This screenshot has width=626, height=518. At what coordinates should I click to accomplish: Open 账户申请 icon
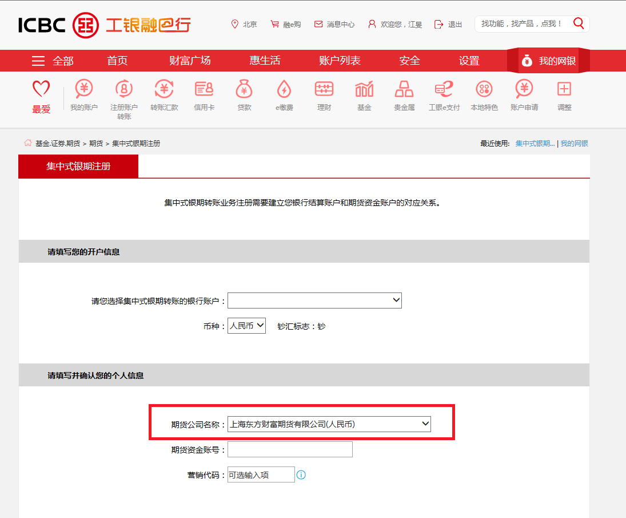tap(524, 88)
